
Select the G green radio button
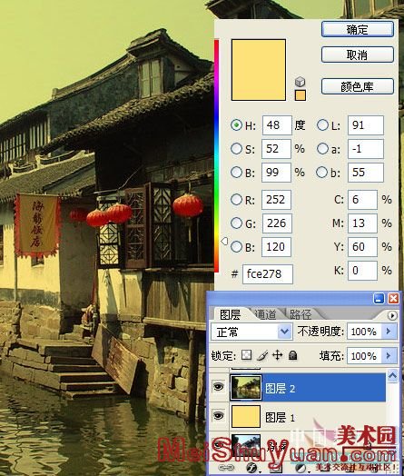236,223
